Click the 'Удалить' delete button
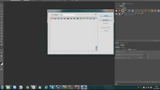 point(106,30)
